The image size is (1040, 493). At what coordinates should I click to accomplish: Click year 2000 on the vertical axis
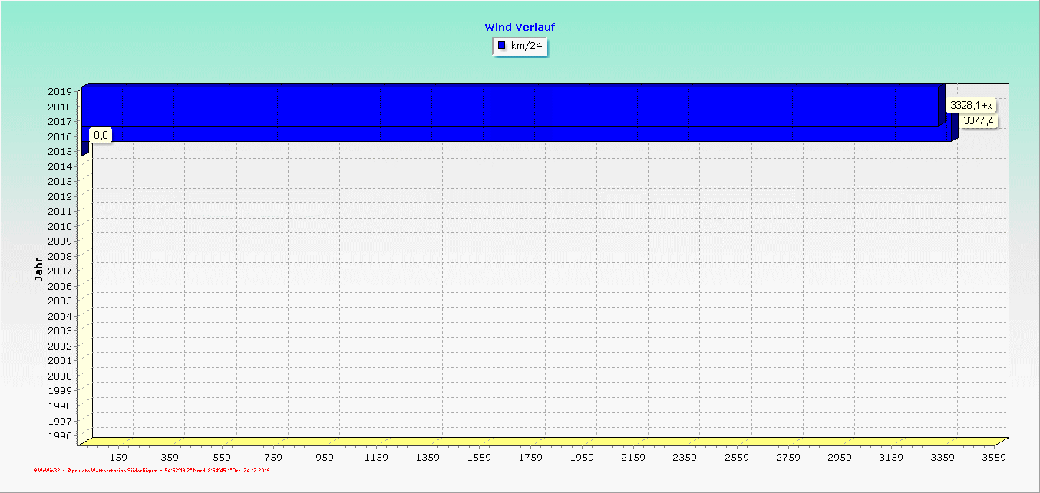60,376
